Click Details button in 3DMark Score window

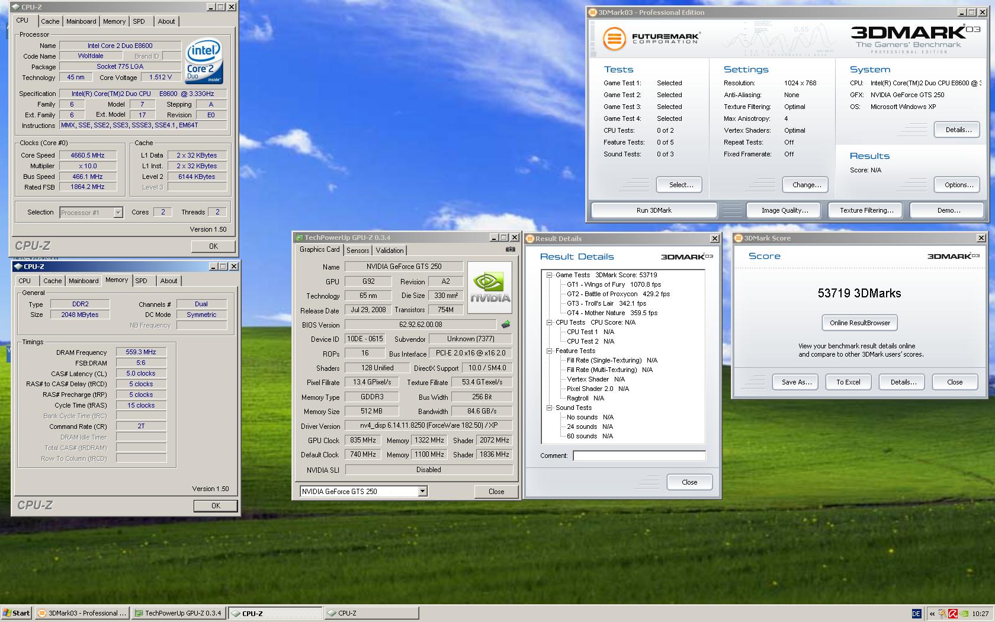click(x=902, y=382)
